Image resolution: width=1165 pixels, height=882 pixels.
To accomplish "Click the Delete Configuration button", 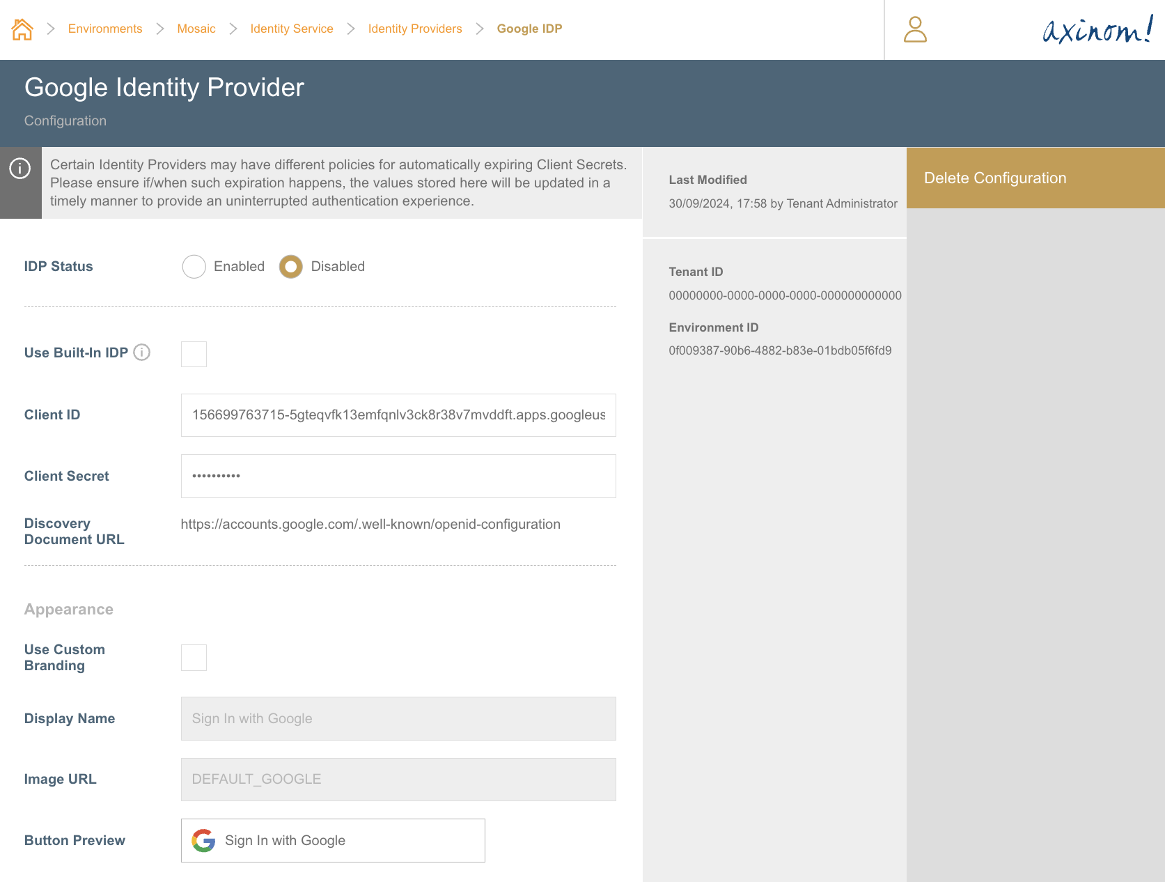I will pyautogui.click(x=995, y=178).
